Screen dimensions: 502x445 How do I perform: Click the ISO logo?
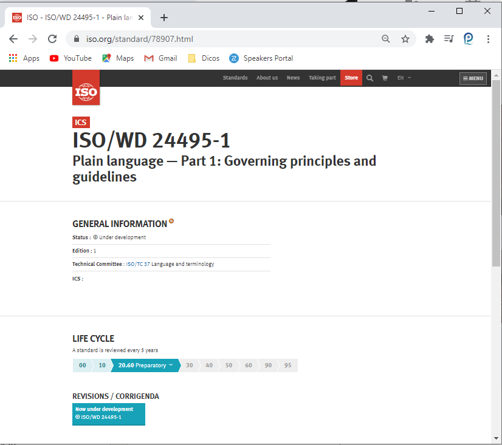point(86,87)
